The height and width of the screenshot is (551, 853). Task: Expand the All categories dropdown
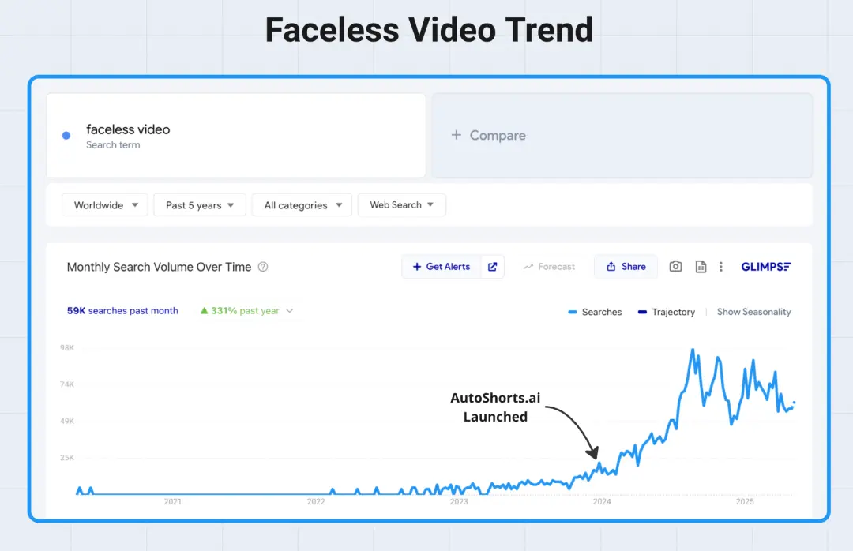(x=302, y=205)
